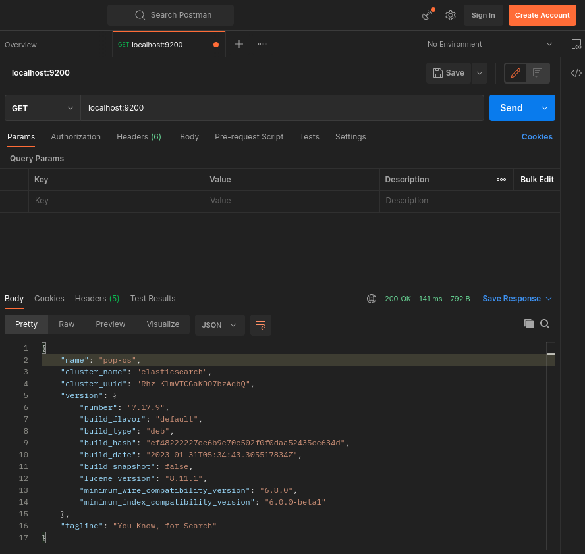Click the Bulk Edit link

537,180
